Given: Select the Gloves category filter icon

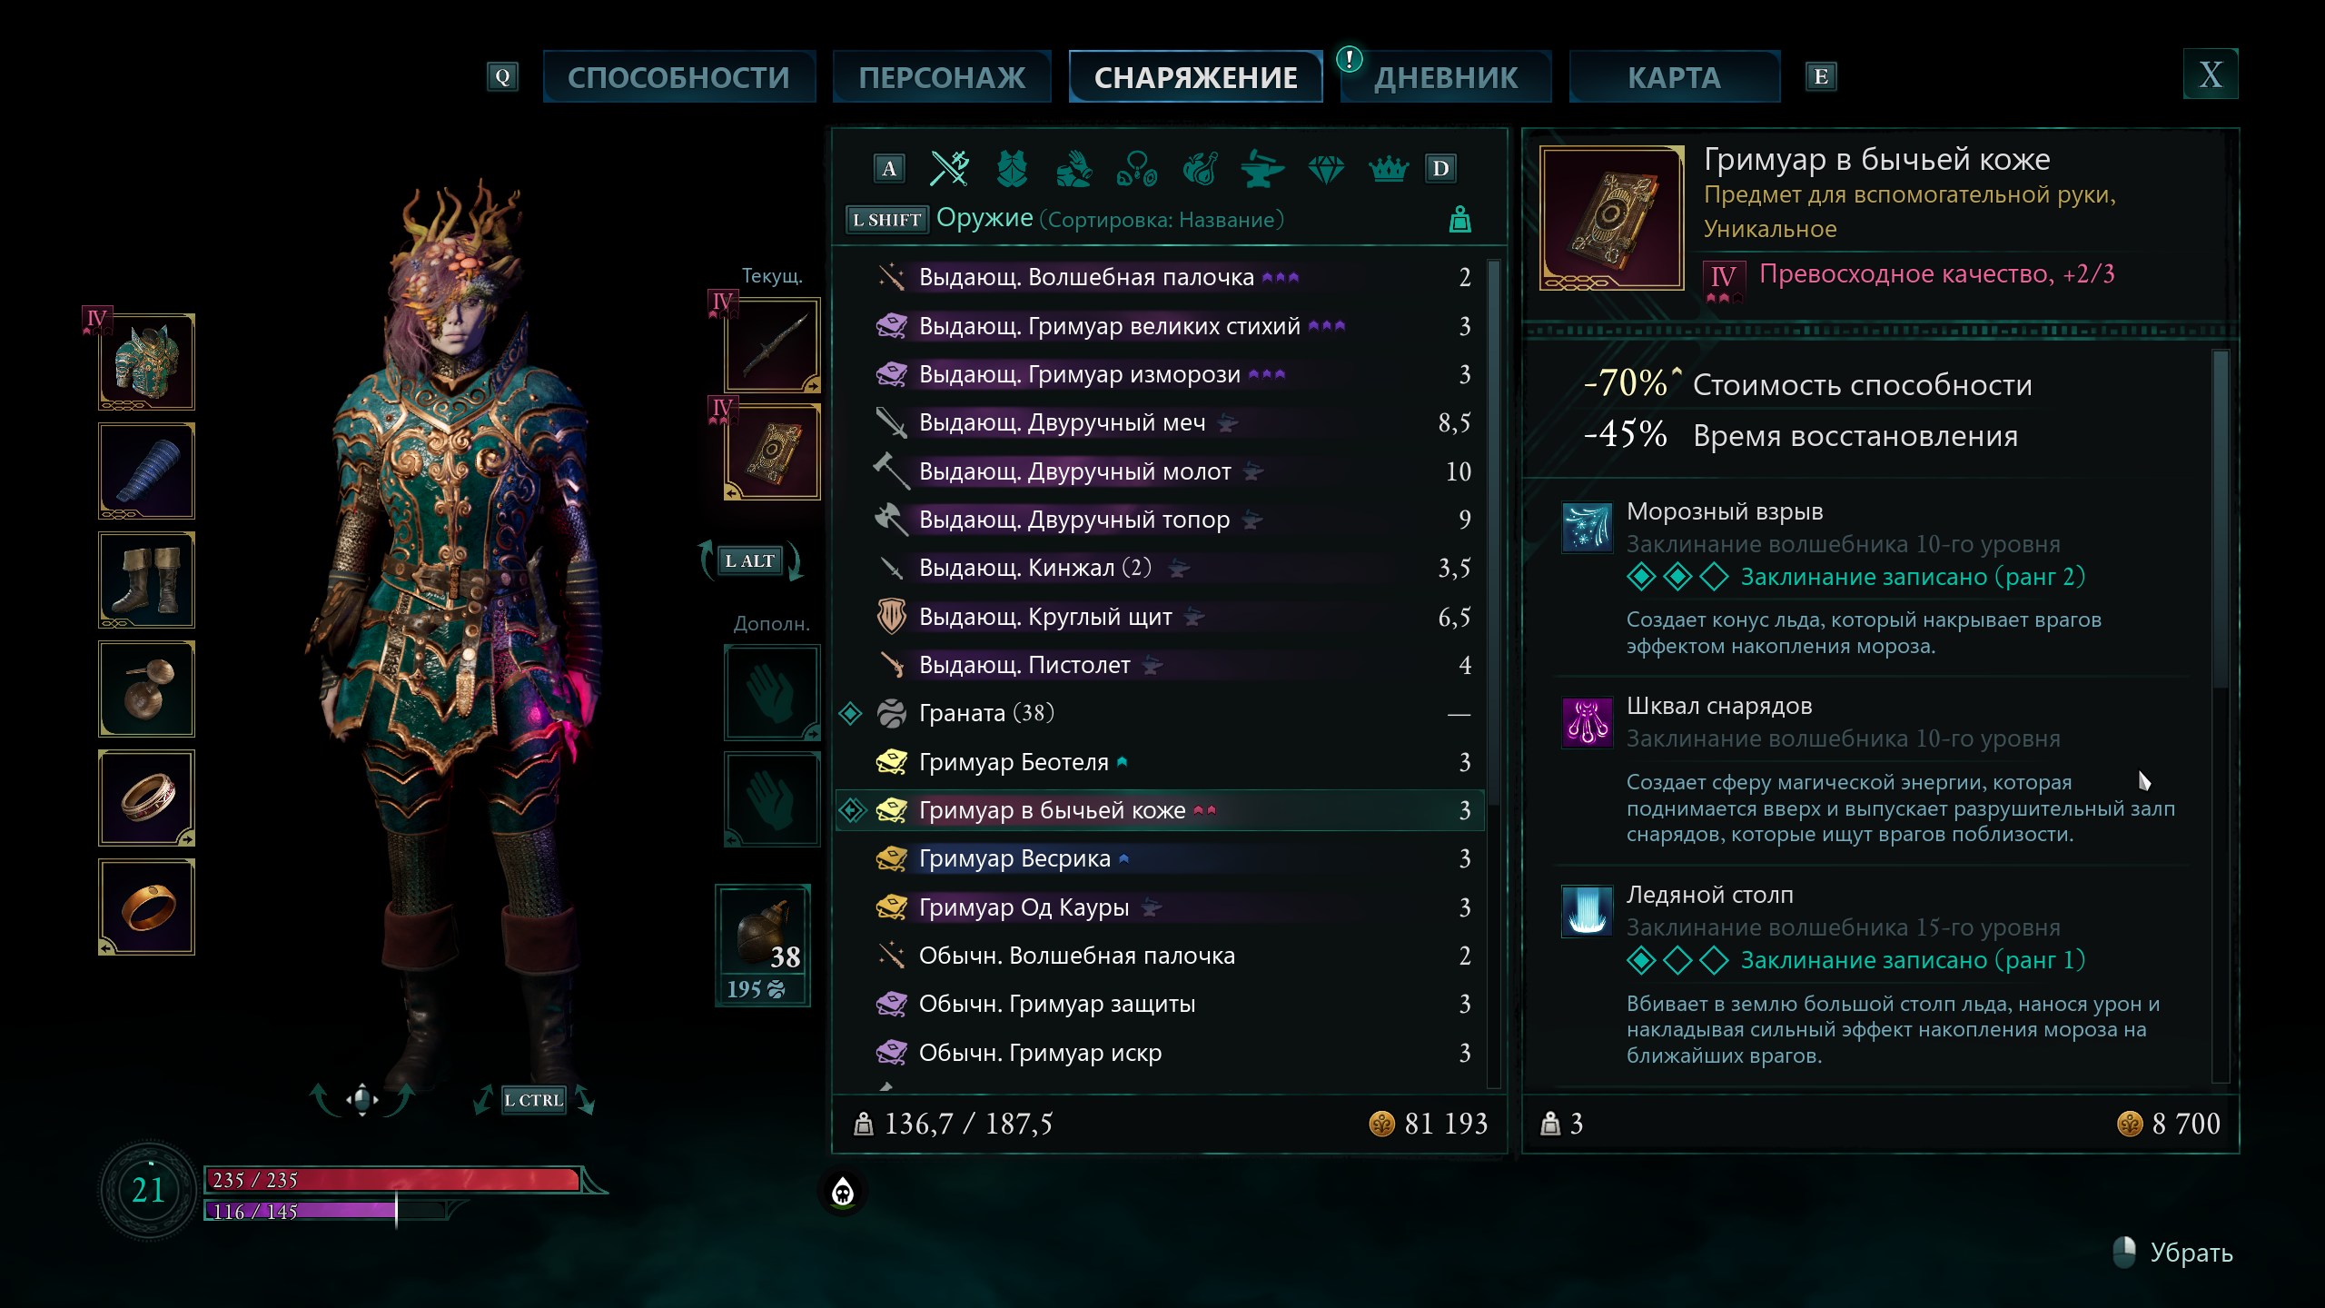Looking at the screenshot, I should click(x=1074, y=168).
